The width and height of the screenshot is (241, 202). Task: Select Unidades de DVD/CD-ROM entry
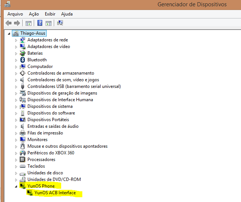(x=54, y=179)
